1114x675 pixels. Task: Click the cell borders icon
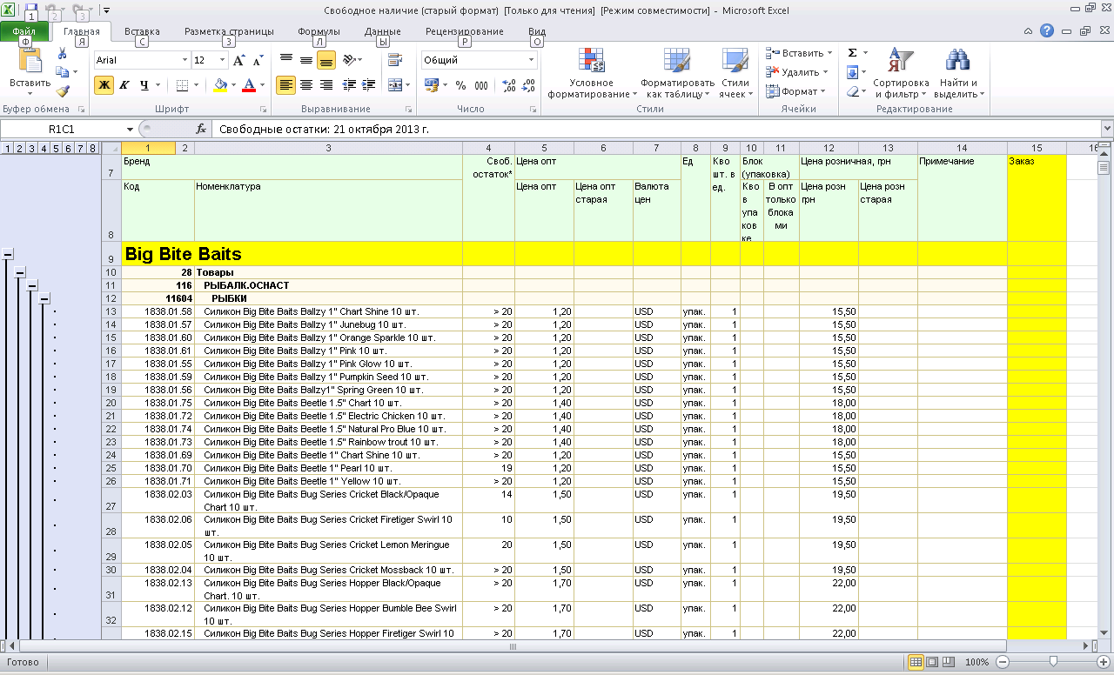coord(182,85)
